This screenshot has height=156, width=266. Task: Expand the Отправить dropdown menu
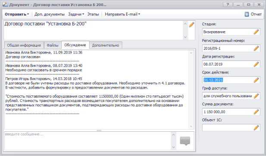click(x=17, y=14)
